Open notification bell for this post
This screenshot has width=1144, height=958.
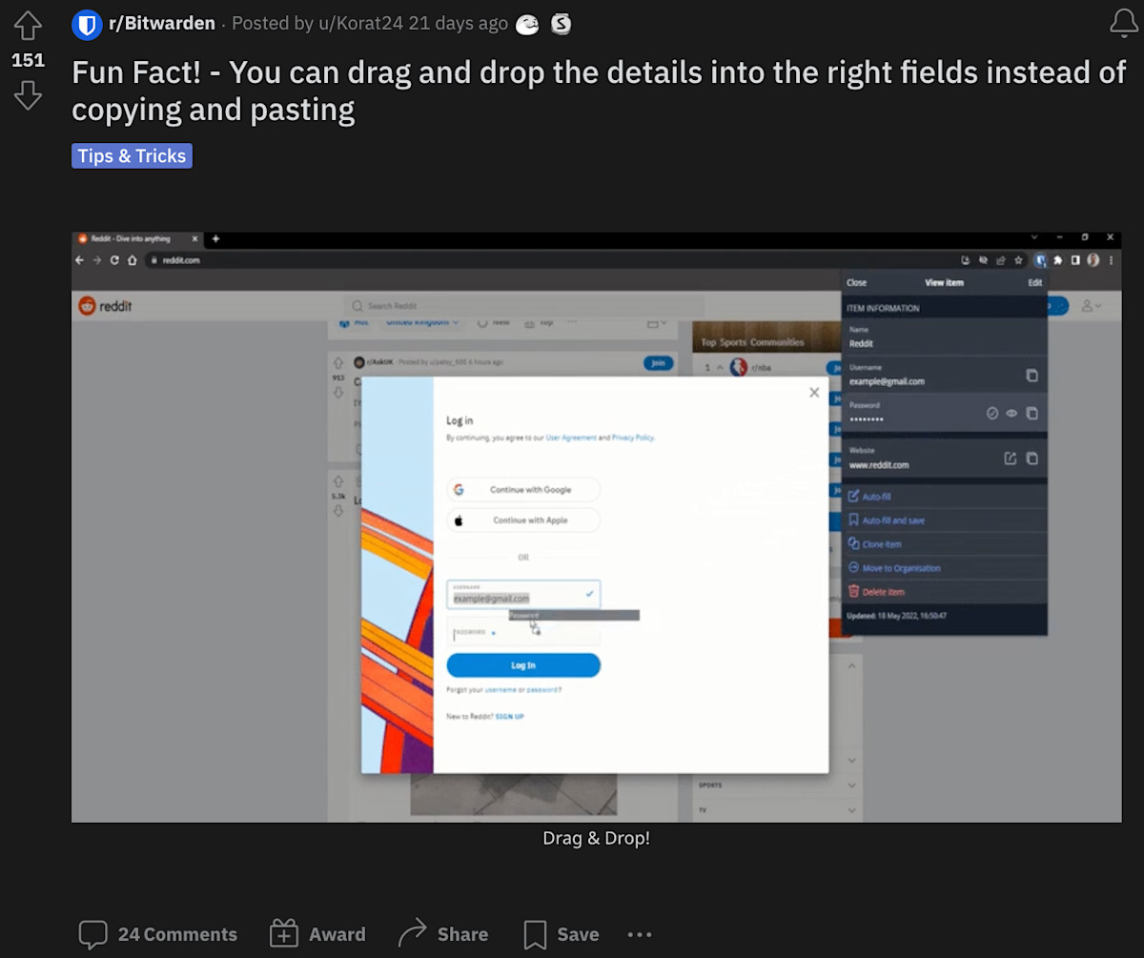coord(1124,25)
